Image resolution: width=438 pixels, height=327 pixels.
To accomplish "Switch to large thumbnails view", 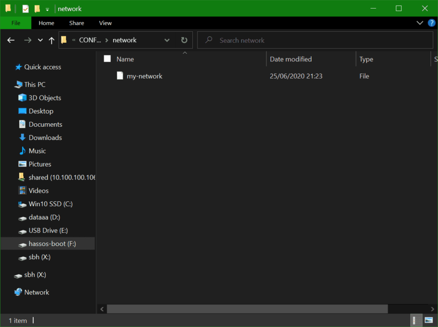I will (x=429, y=320).
